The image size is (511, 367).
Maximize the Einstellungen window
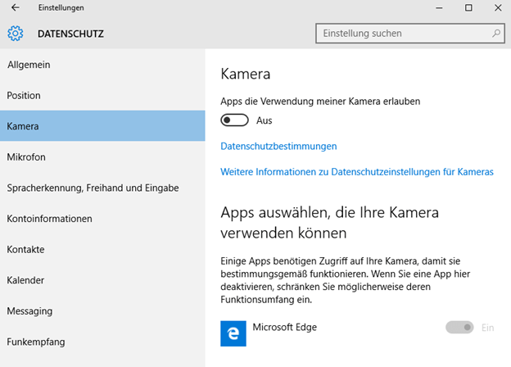pyautogui.click(x=468, y=7)
